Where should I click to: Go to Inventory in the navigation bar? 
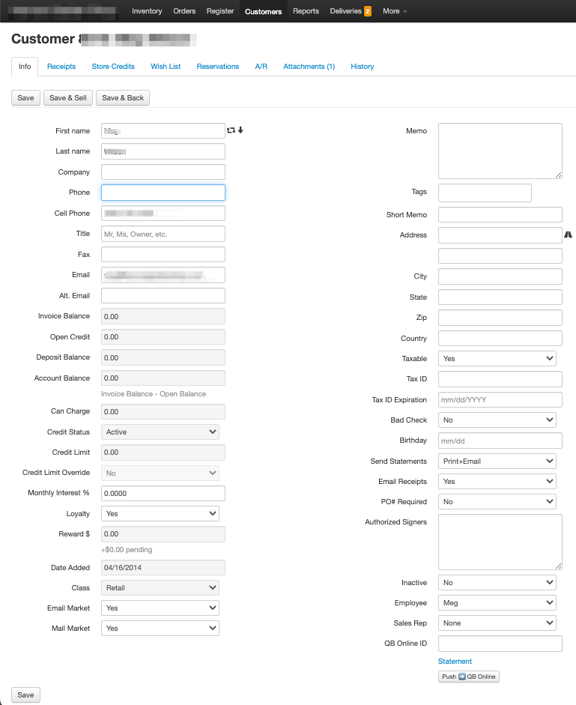tap(147, 11)
